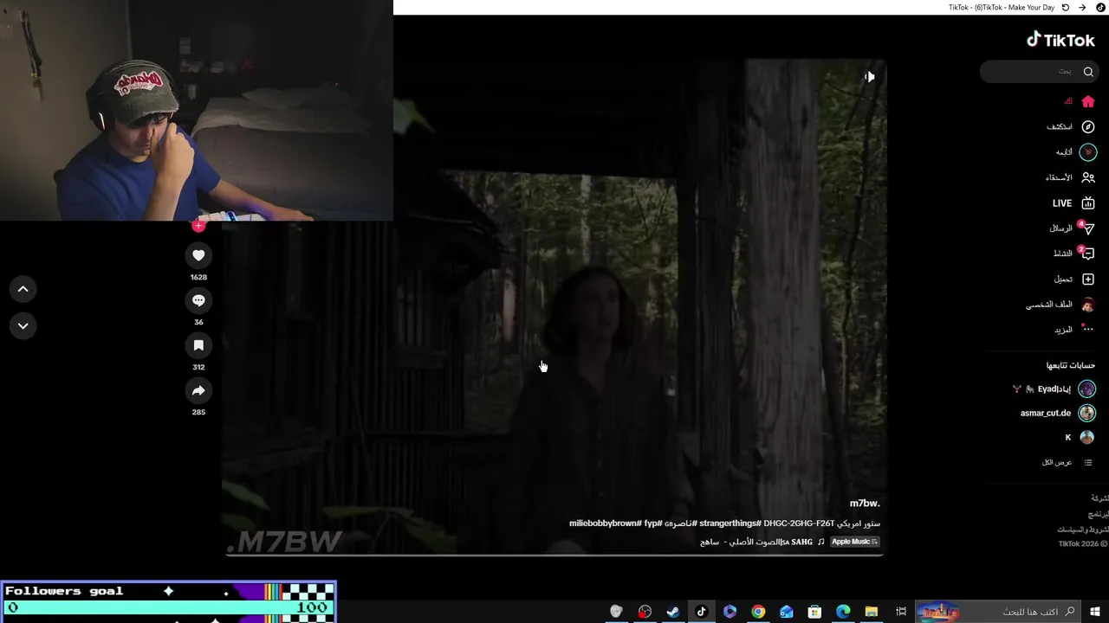Expand the view-all following accounts list

[x=1067, y=463]
